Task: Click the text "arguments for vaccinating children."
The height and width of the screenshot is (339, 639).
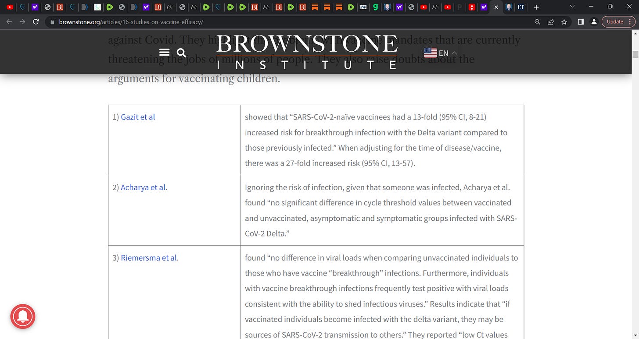Action: 194,78
